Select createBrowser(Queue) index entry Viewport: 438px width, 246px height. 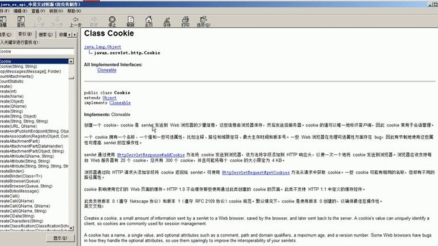coord(20,181)
